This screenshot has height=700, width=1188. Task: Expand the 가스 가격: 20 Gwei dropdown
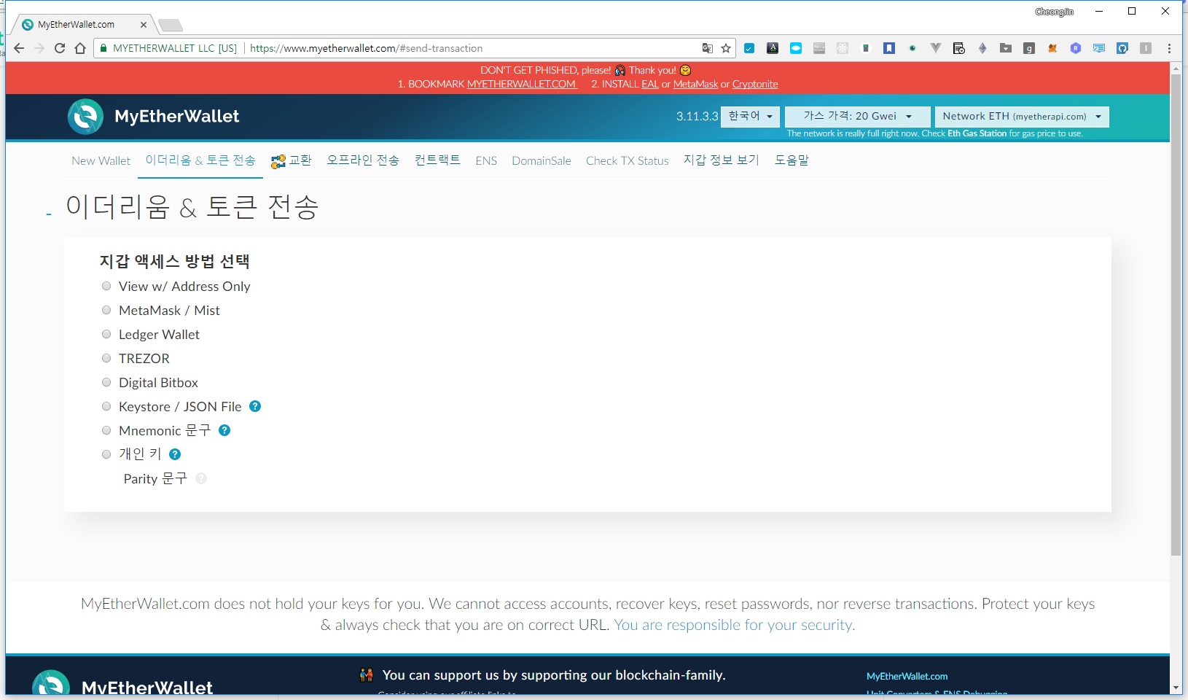click(858, 117)
